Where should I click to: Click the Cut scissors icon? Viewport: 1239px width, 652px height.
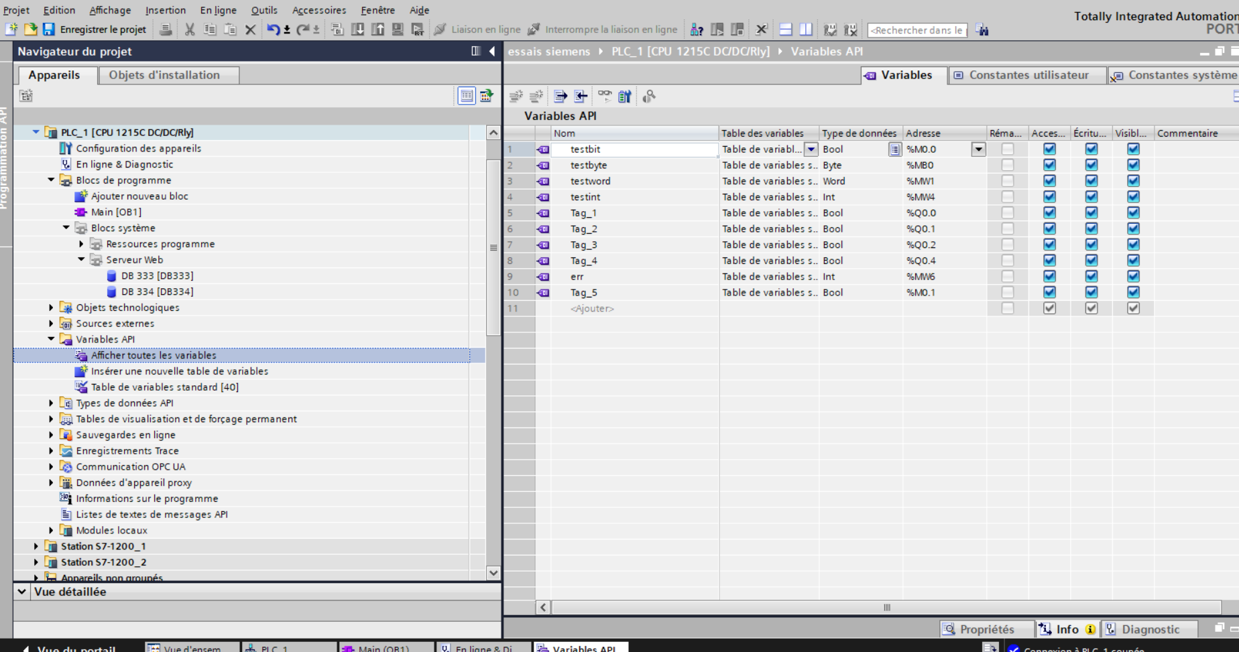click(190, 29)
